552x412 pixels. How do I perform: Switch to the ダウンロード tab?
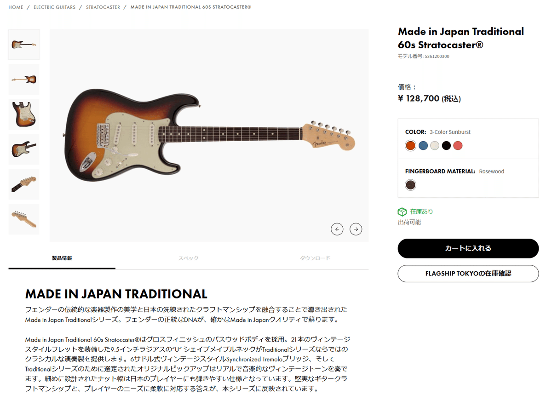(315, 258)
